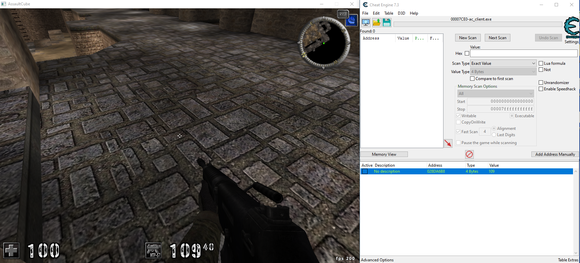Open the Edit menu

point(376,13)
